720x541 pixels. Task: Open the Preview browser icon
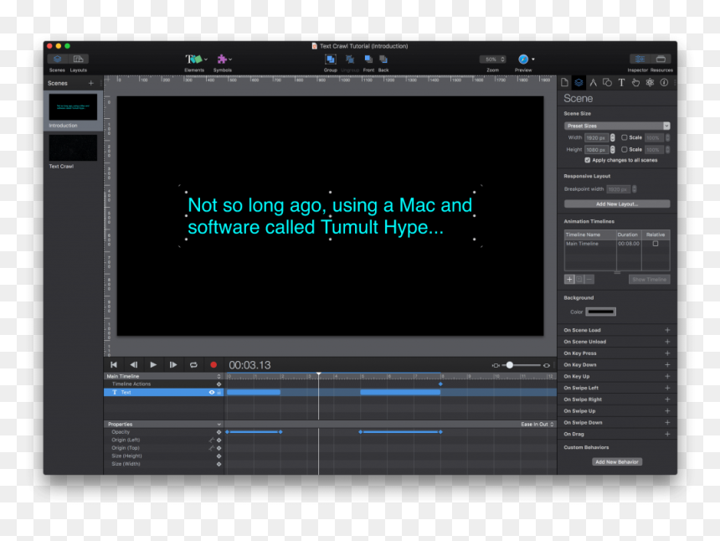click(523, 59)
